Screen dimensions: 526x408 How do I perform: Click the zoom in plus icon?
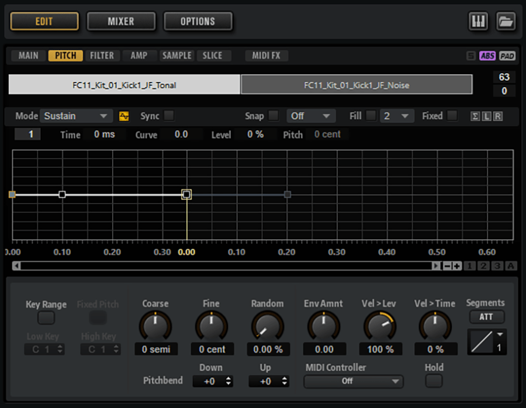coord(456,266)
